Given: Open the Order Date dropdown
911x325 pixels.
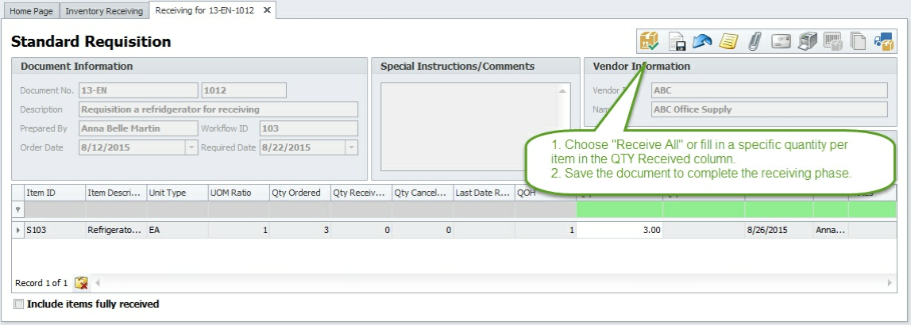Looking at the screenshot, I should click(x=191, y=147).
